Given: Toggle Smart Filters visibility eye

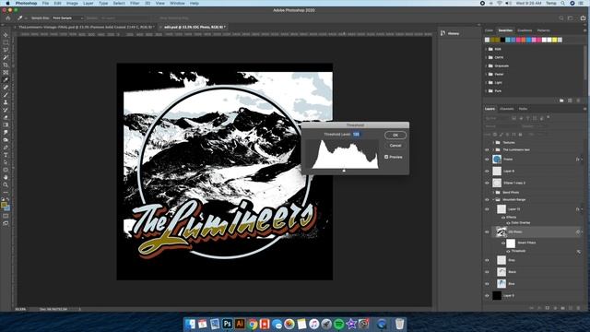Looking at the screenshot, I should click(x=503, y=243).
